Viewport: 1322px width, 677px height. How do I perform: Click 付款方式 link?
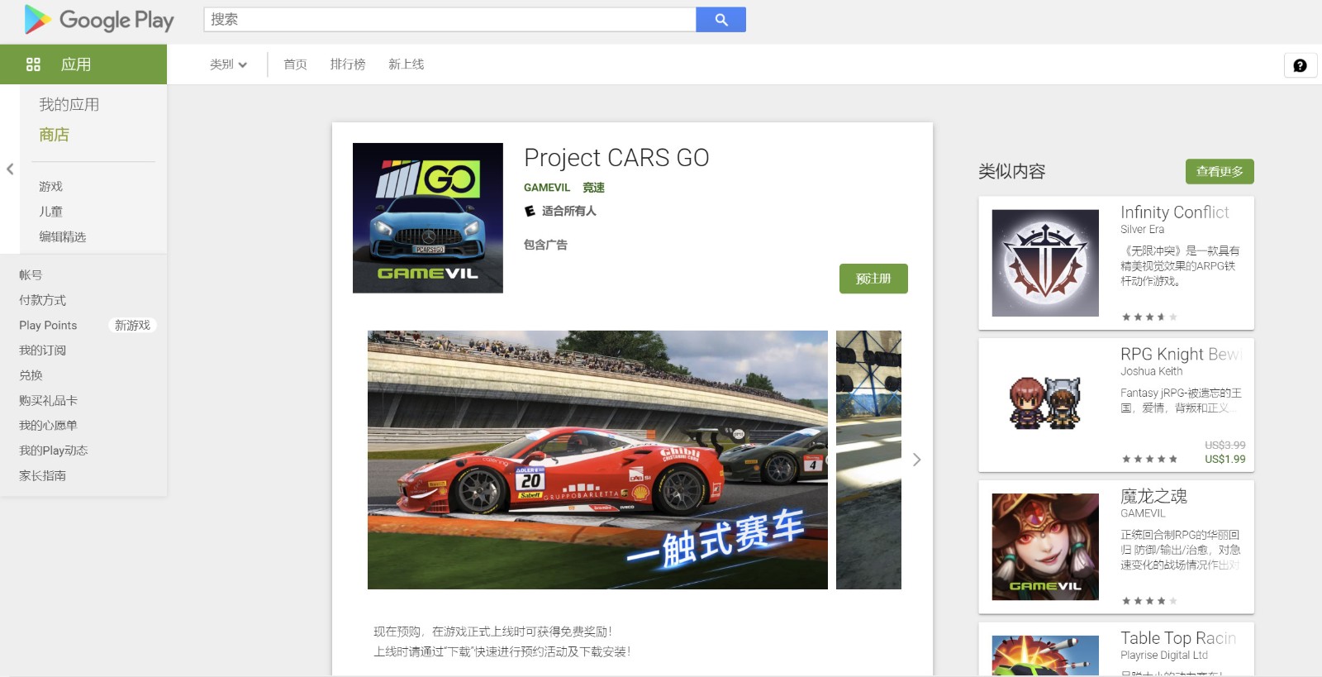pos(42,300)
